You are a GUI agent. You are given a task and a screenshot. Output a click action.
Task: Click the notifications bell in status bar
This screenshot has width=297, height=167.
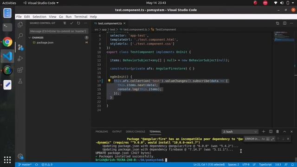[292, 165]
